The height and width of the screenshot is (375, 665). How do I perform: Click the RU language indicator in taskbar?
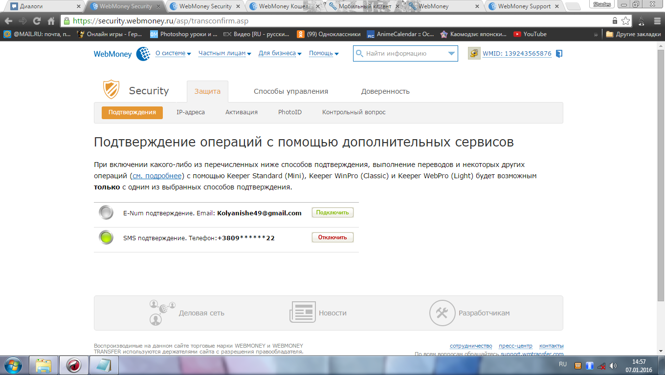click(563, 364)
